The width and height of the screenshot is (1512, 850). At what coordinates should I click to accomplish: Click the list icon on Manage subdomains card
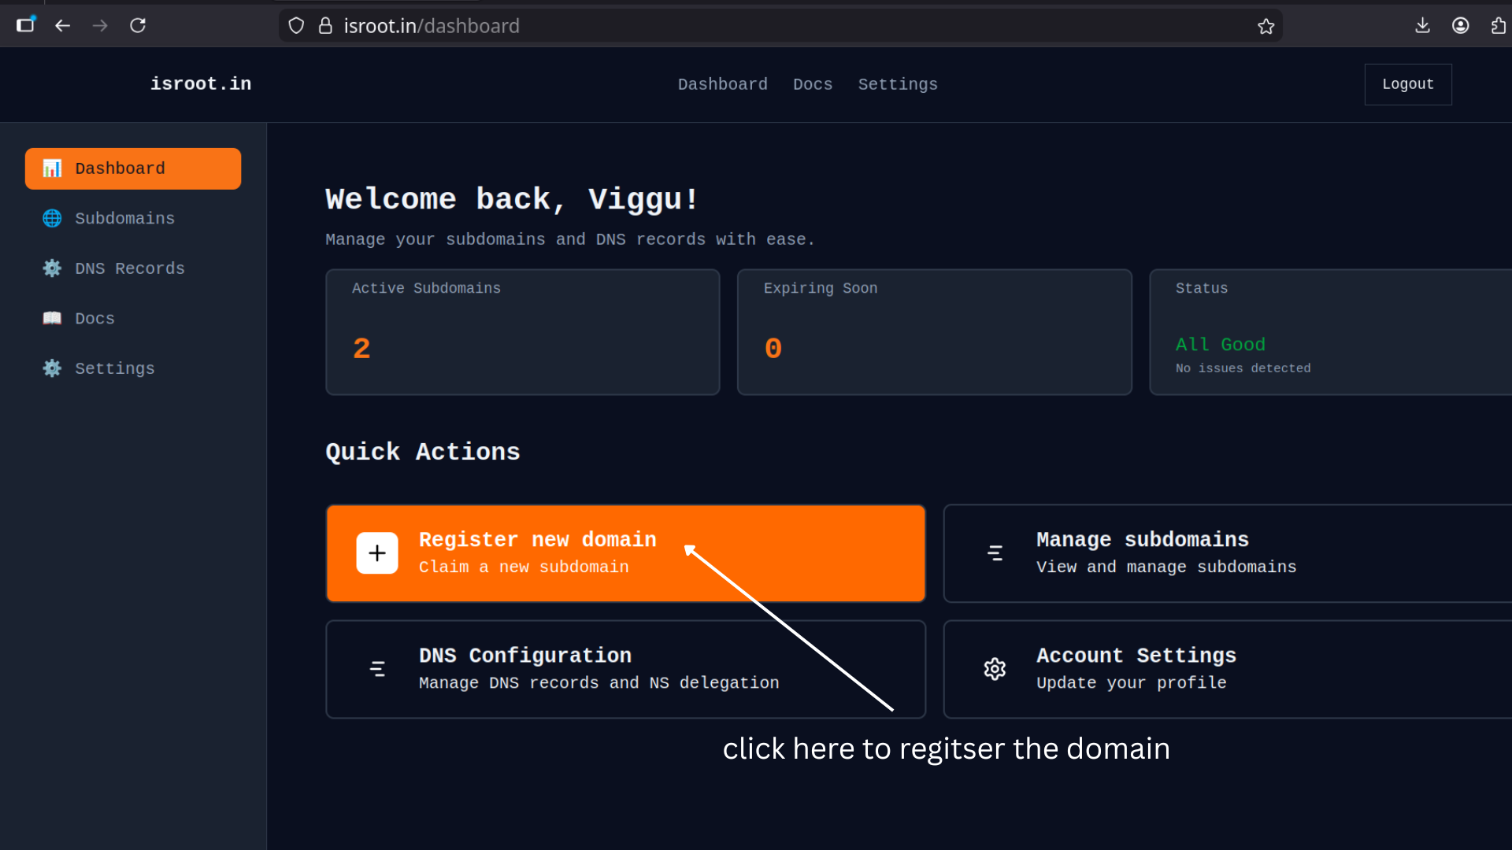pos(995,553)
